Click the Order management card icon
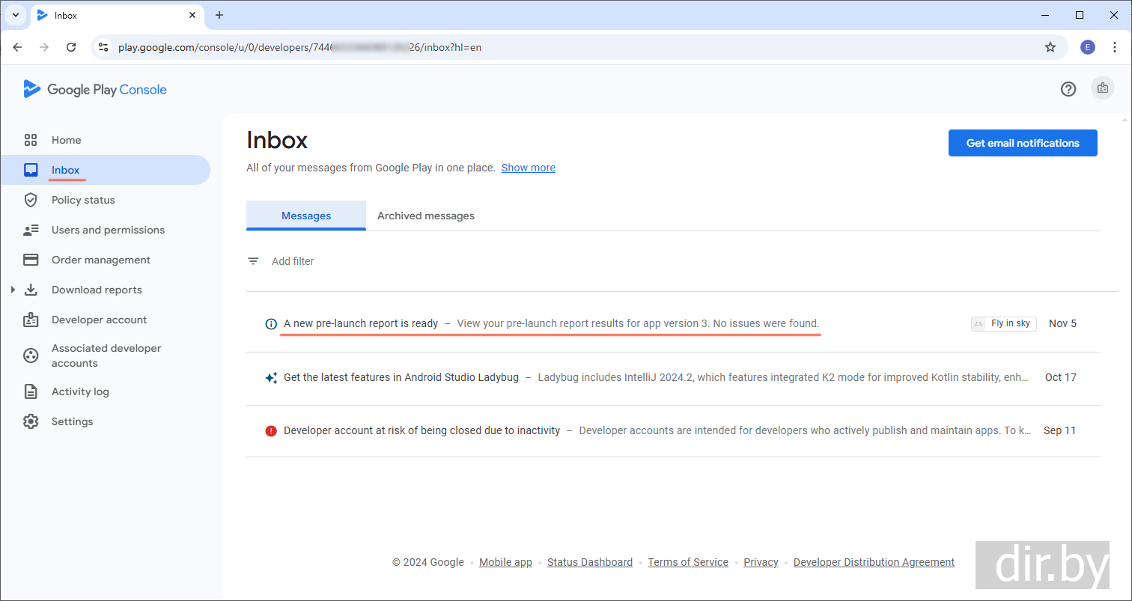1132x601 pixels. click(31, 260)
